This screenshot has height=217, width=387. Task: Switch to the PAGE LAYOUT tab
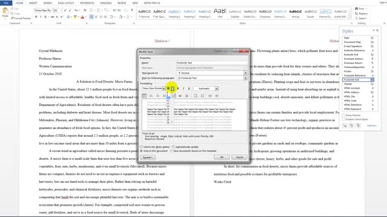(66, 3)
